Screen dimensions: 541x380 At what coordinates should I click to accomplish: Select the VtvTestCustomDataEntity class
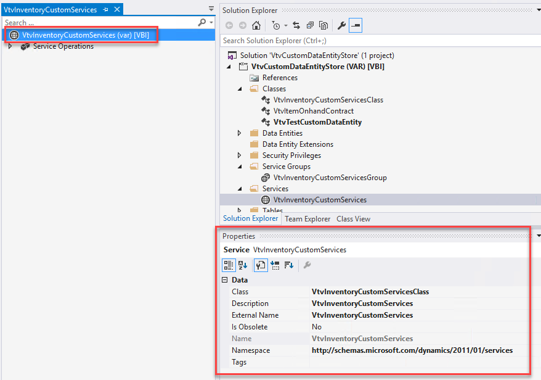pos(317,122)
